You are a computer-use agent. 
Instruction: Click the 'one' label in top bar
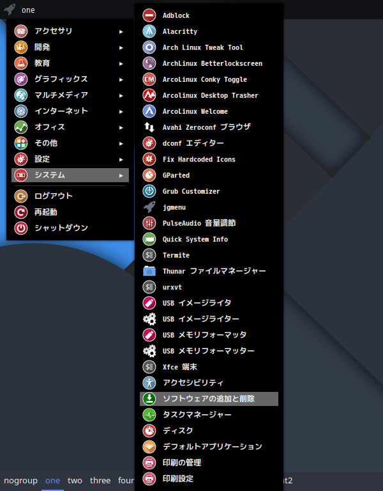(x=28, y=10)
